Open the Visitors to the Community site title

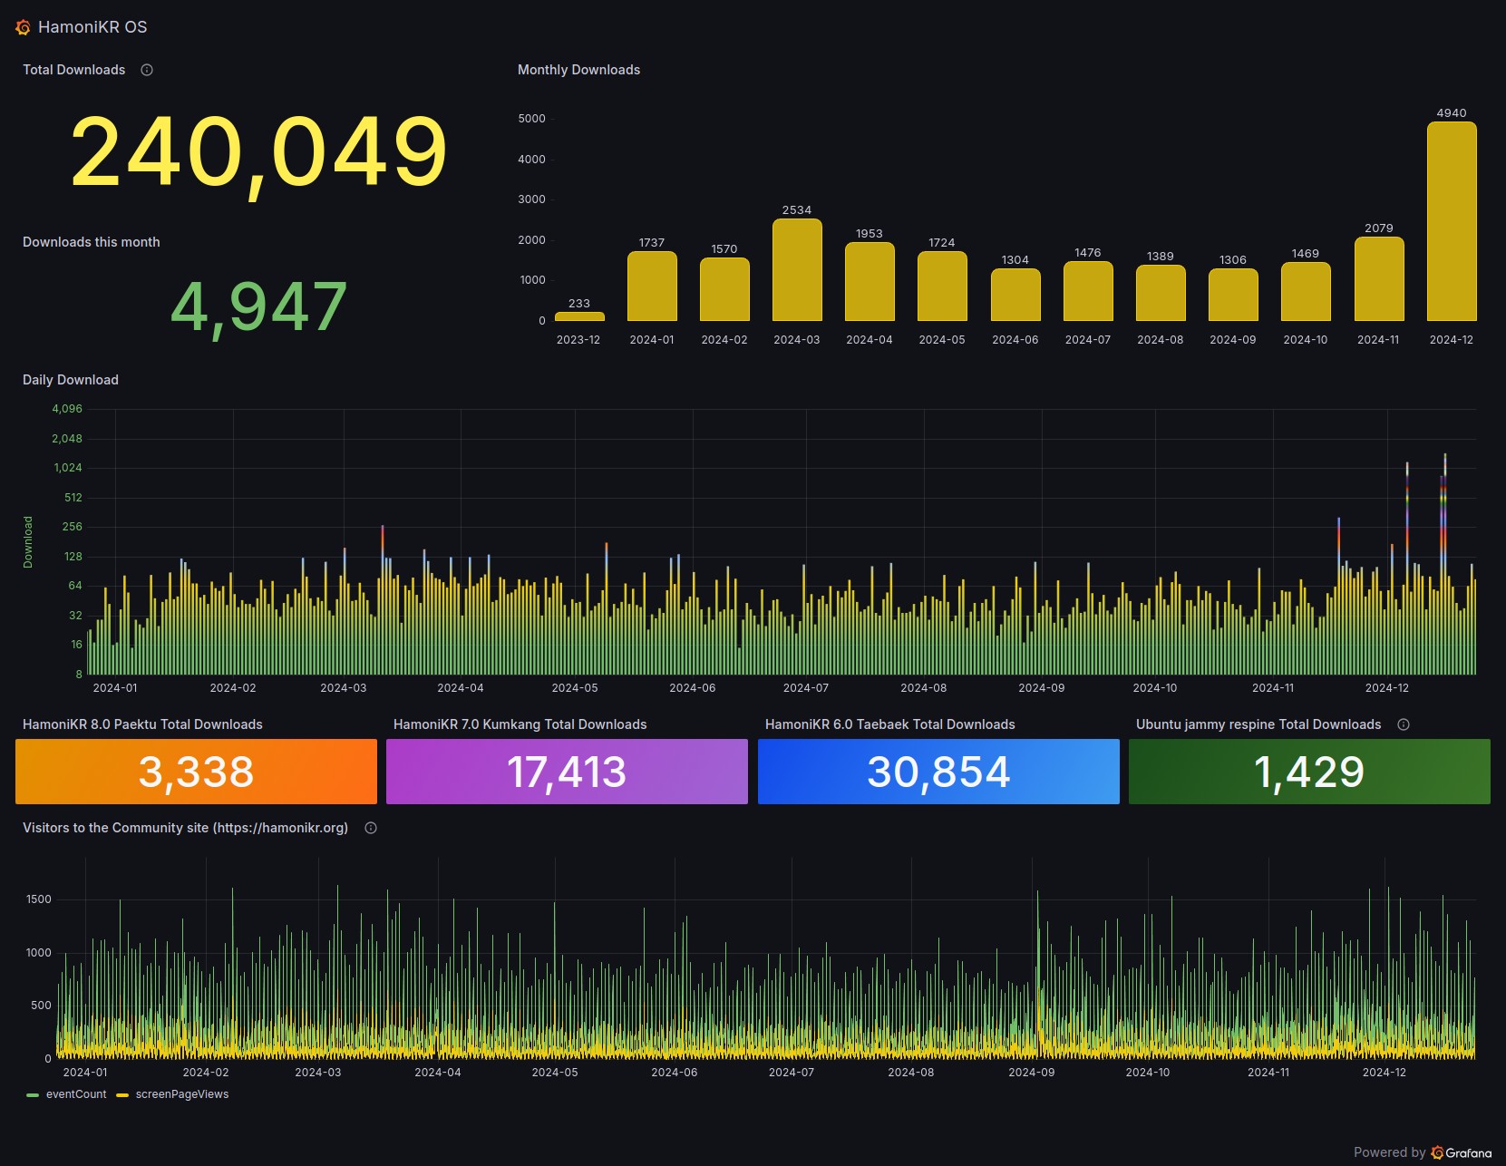186,828
